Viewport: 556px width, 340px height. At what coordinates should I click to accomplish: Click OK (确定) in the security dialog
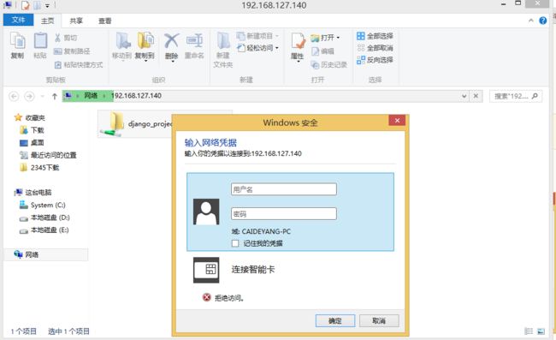click(335, 321)
